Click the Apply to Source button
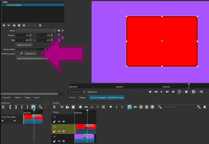 coord(24,45)
